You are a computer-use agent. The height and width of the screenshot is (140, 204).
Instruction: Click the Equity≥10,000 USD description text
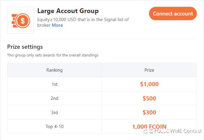[83, 22]
